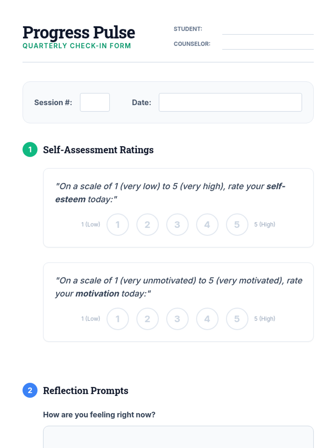Choose 3 on the motivation scale

[x=177, y=319]
